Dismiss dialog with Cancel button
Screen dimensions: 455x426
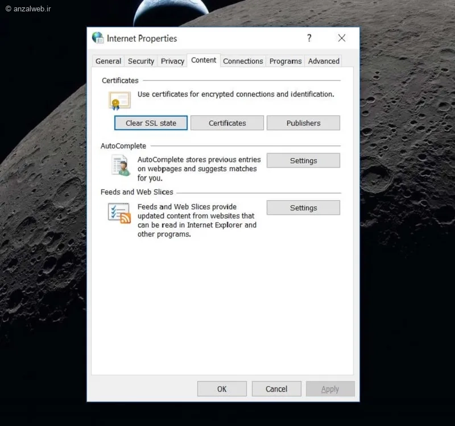tap(276, 389)
